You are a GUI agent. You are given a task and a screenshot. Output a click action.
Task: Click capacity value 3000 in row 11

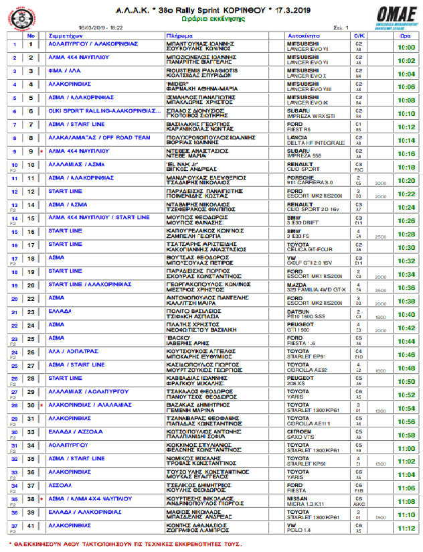click(x=380, y=184)
